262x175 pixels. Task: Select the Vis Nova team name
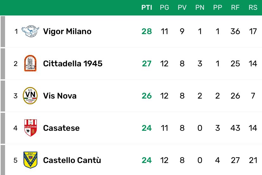59,96
